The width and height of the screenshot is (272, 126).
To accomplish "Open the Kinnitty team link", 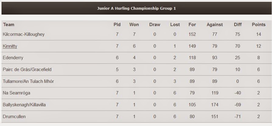I will click(x=10, y=46).
